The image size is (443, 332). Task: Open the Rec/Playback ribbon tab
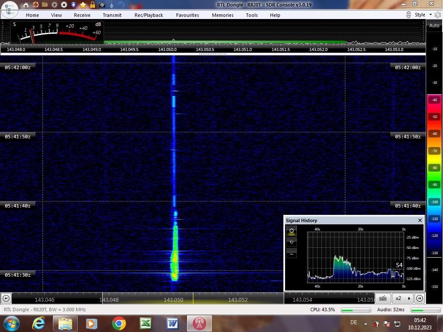(x=149, y=15)
